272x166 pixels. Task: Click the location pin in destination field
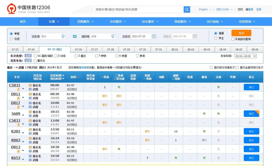(x=113, y=36)
